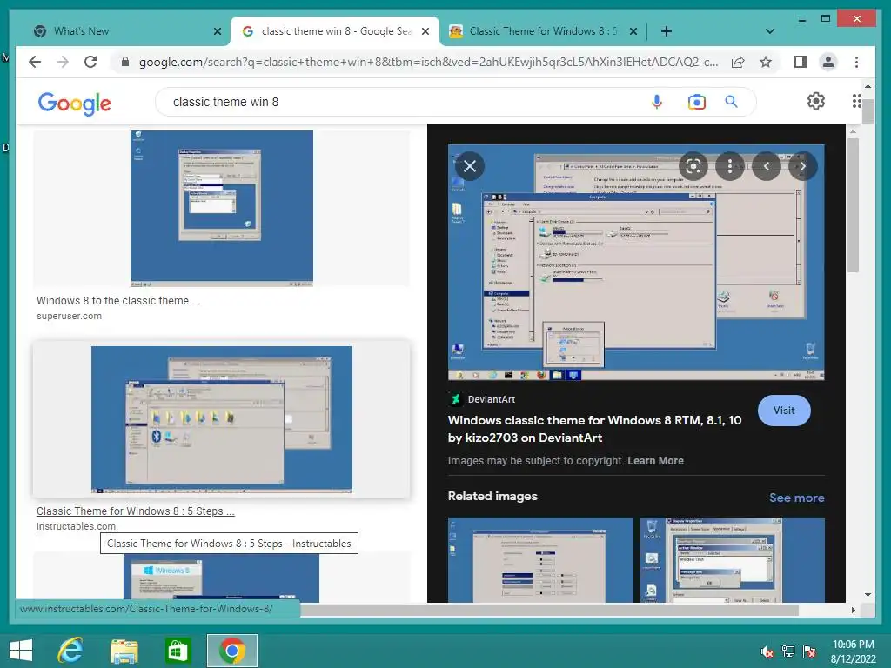The image size is (891, 668).
Task: Open Chrome three-dot menu
Action: pos(856,62)
